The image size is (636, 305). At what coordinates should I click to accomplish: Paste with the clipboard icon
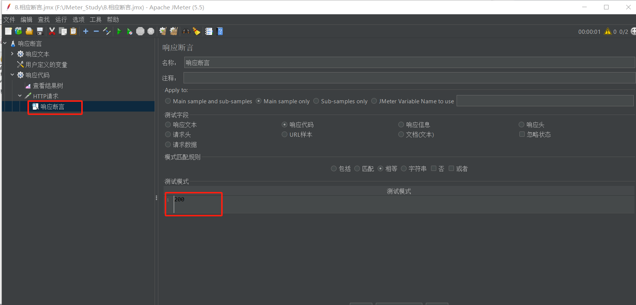coord(73,31)
